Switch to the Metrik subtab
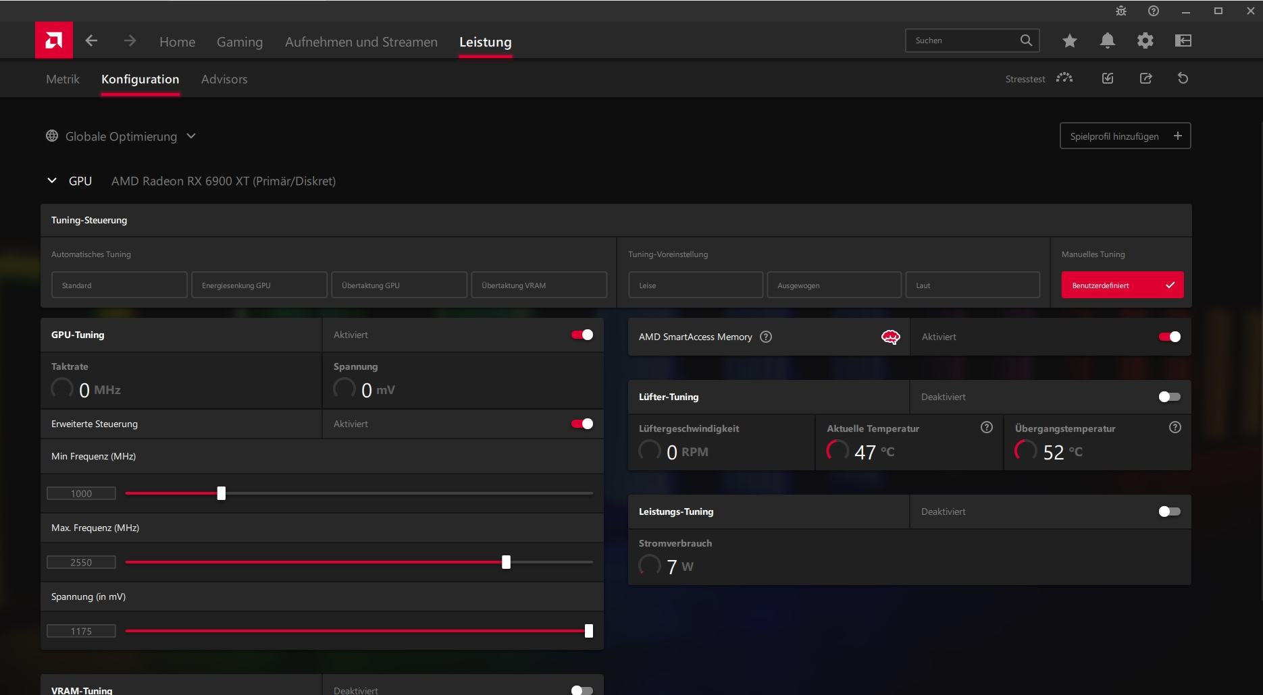 pyautogui.click(x=63, y=79)
